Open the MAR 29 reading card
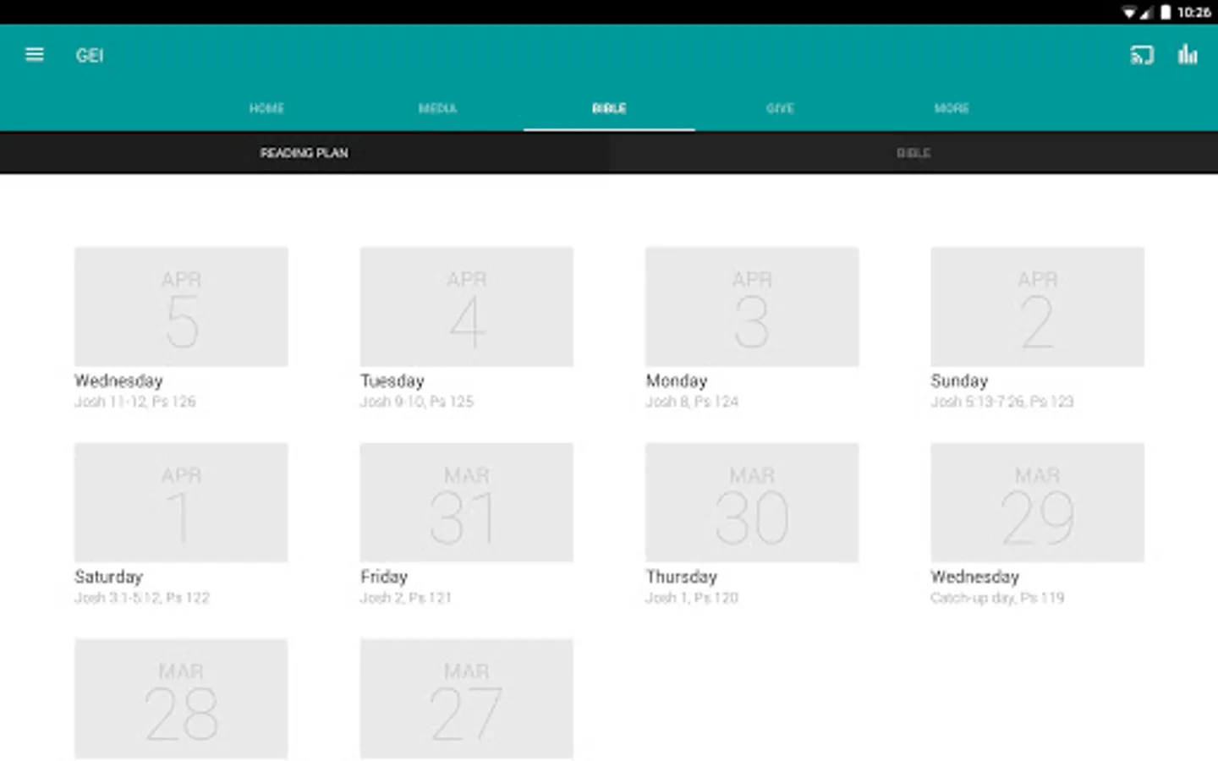Viewport: 1218px width, 761px height. (1038, 503)
